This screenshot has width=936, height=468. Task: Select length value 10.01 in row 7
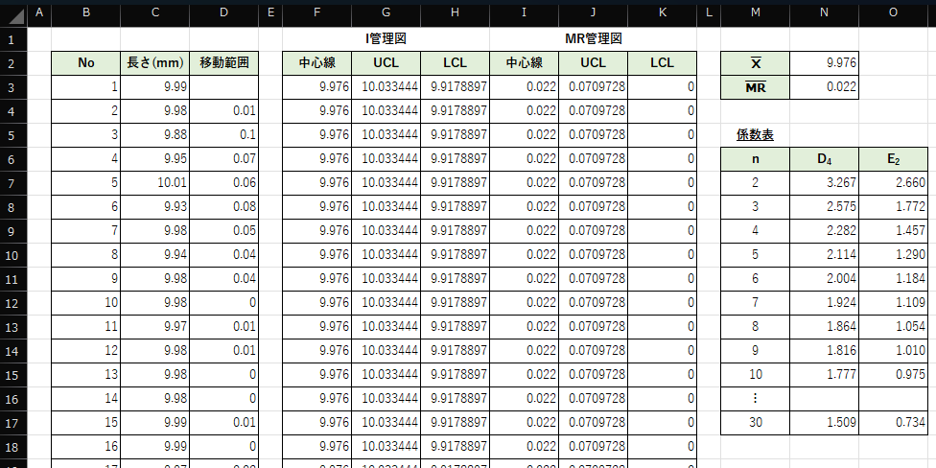point(155,182)
